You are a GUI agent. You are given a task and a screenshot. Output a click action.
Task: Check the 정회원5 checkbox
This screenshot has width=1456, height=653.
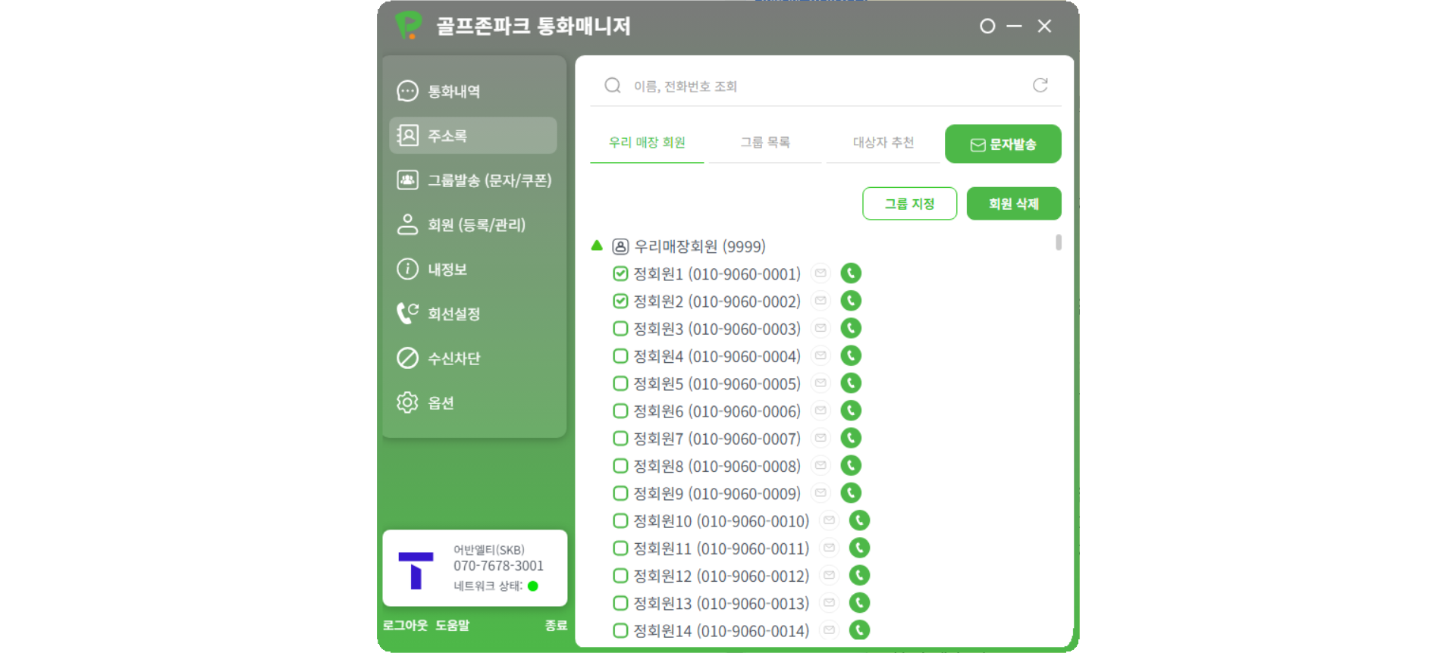(x=620, y=384)
